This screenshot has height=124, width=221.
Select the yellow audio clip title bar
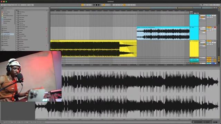point(94,41)
